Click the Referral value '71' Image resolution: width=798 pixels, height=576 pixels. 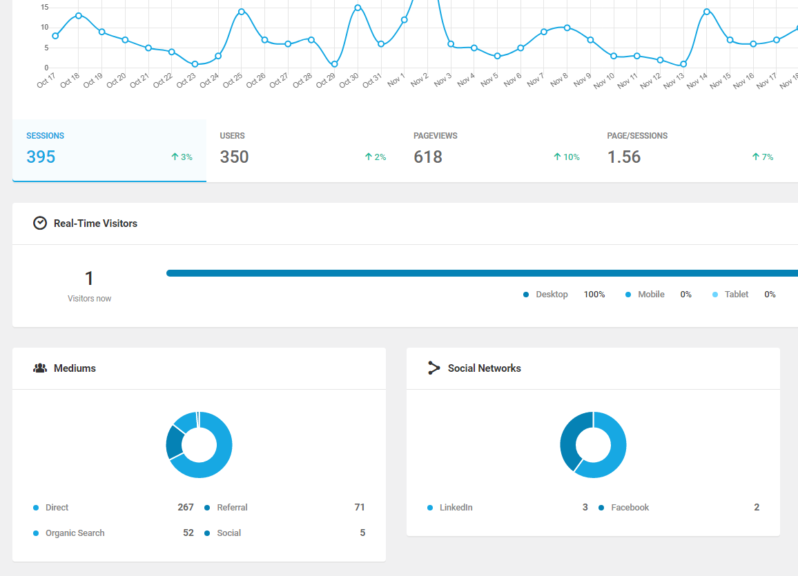[x=360, y=508]
